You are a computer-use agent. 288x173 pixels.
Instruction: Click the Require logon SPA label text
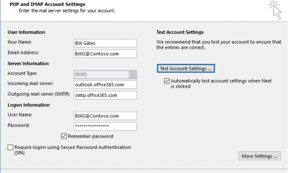73,150
